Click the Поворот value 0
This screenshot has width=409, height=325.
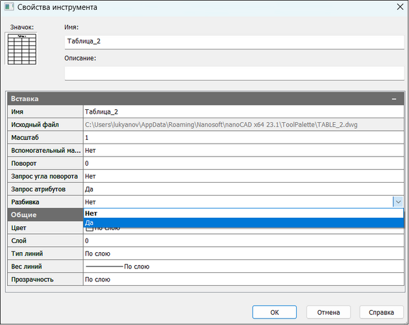pyautogui.click(x=243, y=164)
